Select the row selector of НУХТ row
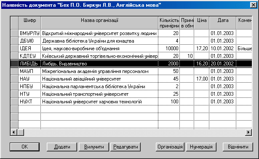This screenshot has width=259, height=159. tap(14, 102)
